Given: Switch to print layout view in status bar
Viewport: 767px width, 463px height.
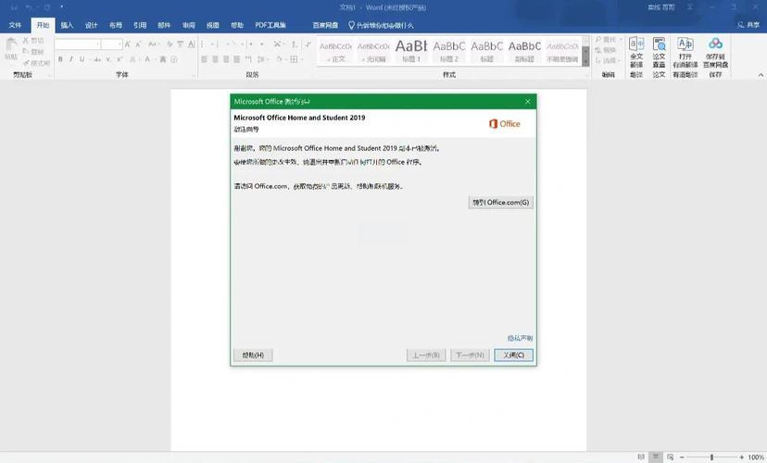Looking at the screenshot, I should [656, 457].
